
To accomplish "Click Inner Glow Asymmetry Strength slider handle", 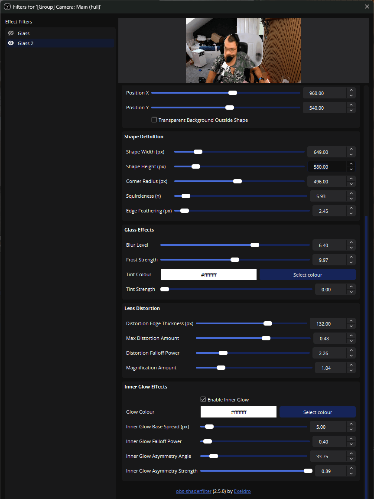I will (x=308, y=471).
